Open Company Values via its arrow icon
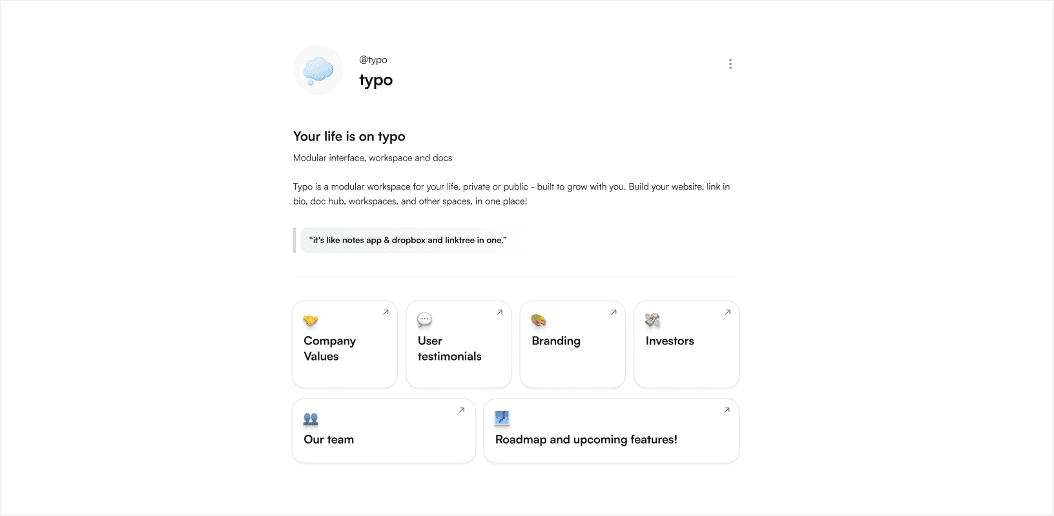Screen dimensions: 1054x516 pyautogui.click(x=386, y=312)
